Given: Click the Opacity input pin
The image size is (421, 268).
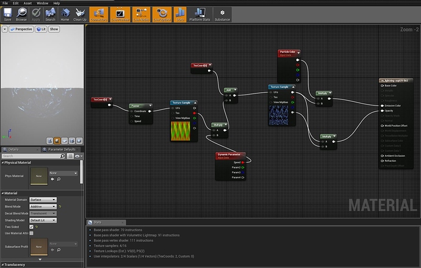Looking at the screenshot, I should 382,110.
